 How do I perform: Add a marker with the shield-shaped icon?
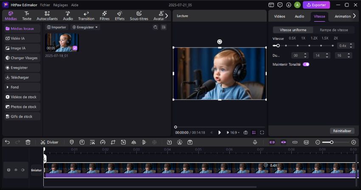tap(72, 142)
